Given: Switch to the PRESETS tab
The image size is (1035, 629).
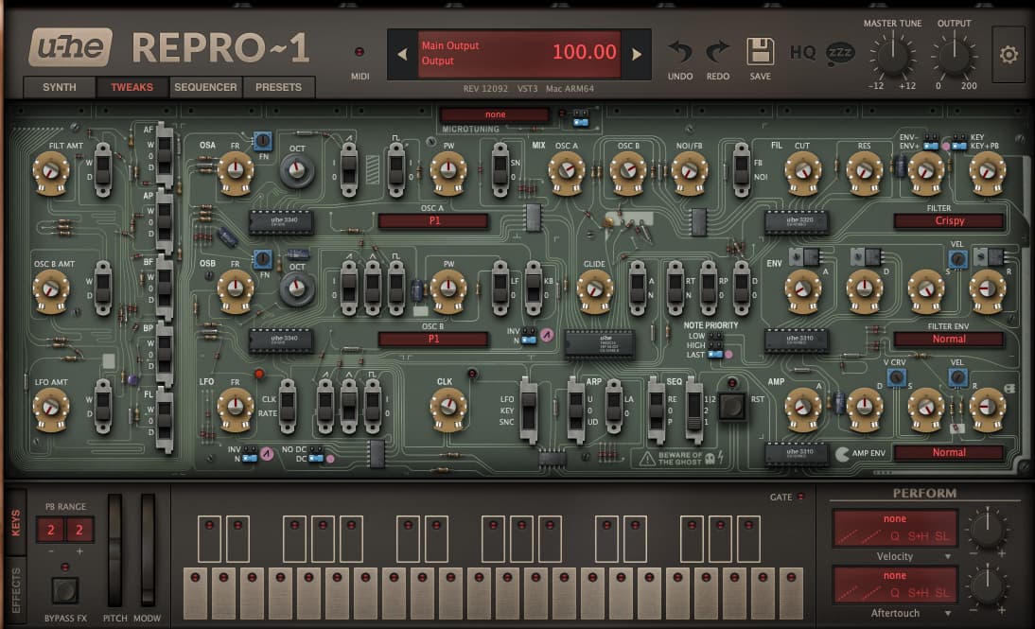Looking at the screenshot, I should point(278,87).
